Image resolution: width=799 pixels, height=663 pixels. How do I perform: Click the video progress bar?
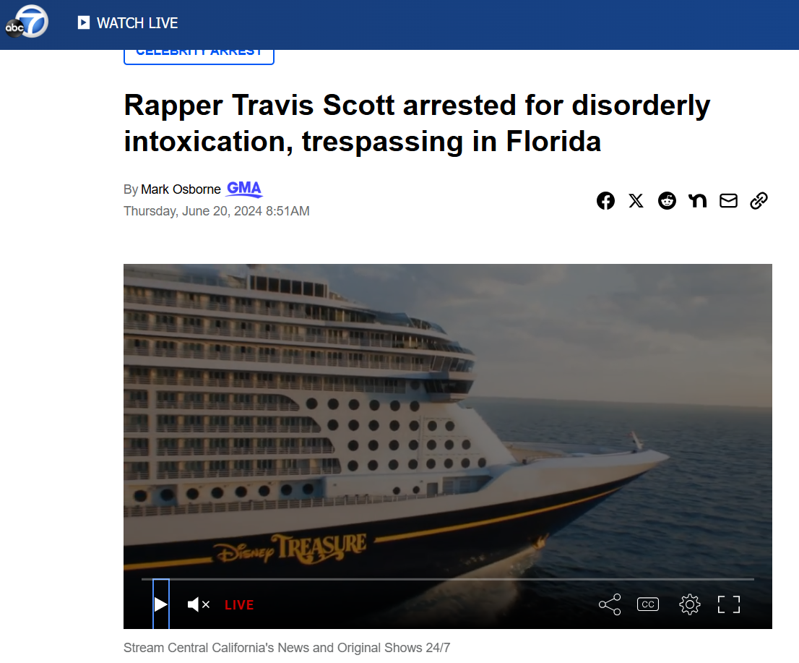447,579
